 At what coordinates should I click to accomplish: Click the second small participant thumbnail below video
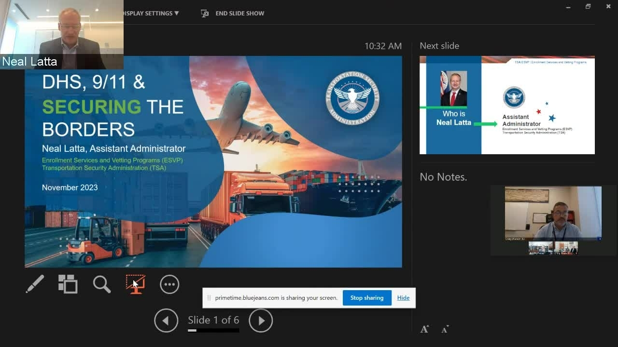[x=566, y=248]
